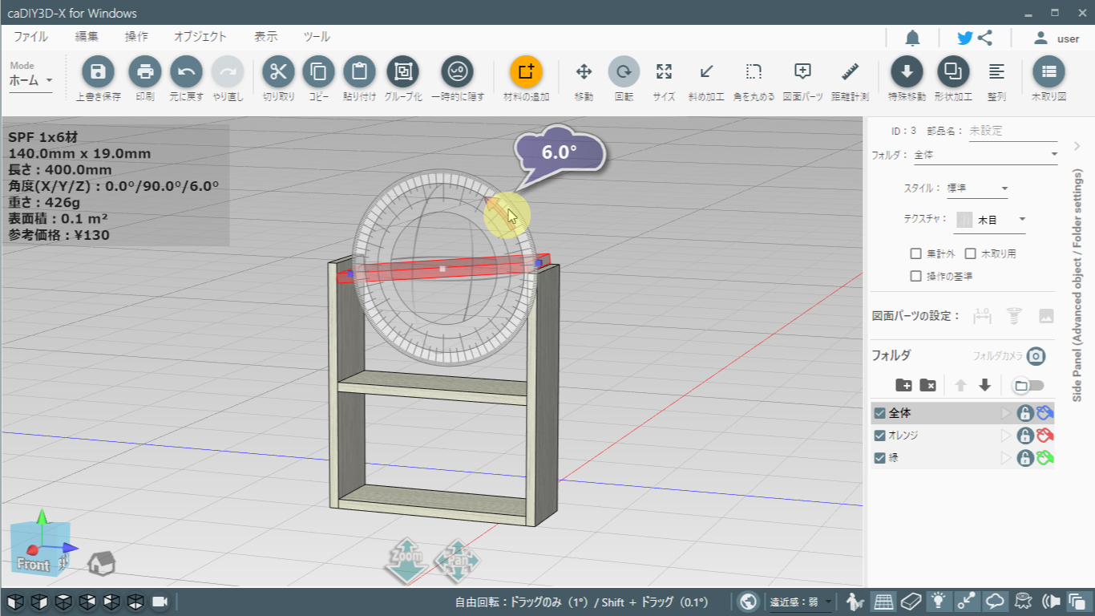Open the Mode ホーム dropdown
Viewport: 1095px width, 616px height.
(30, 81)
